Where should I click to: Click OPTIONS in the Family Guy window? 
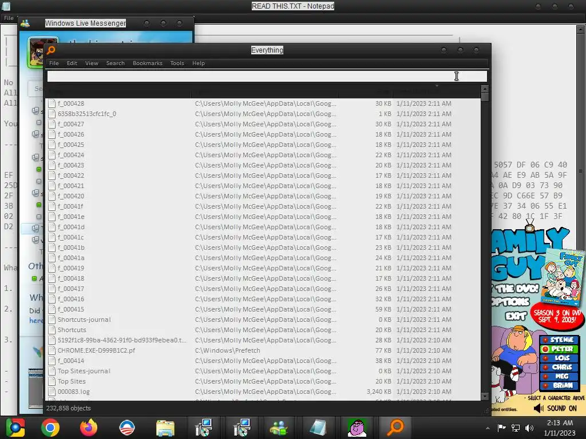[510, 302]
